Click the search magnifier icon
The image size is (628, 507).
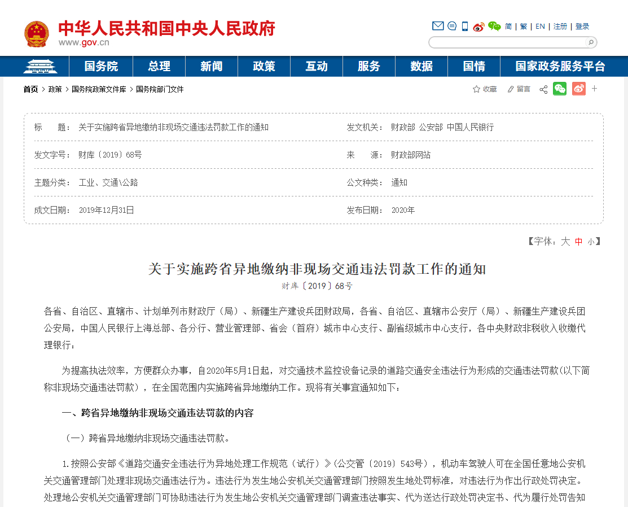pos(591,42)
